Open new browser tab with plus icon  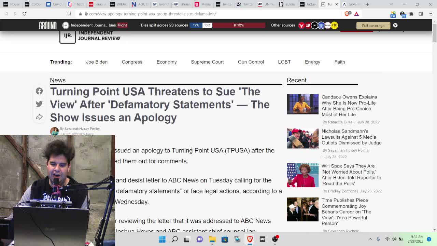click(367, 4)
